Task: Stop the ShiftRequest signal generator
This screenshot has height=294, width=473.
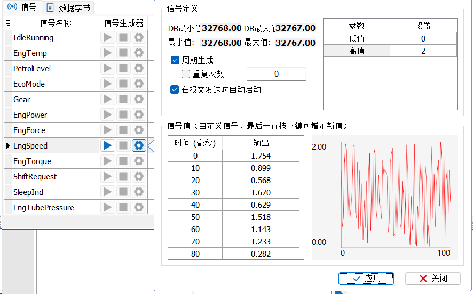Action: pos(123,176)
